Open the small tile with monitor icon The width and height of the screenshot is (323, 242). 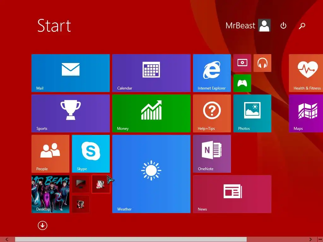[81, 184]
